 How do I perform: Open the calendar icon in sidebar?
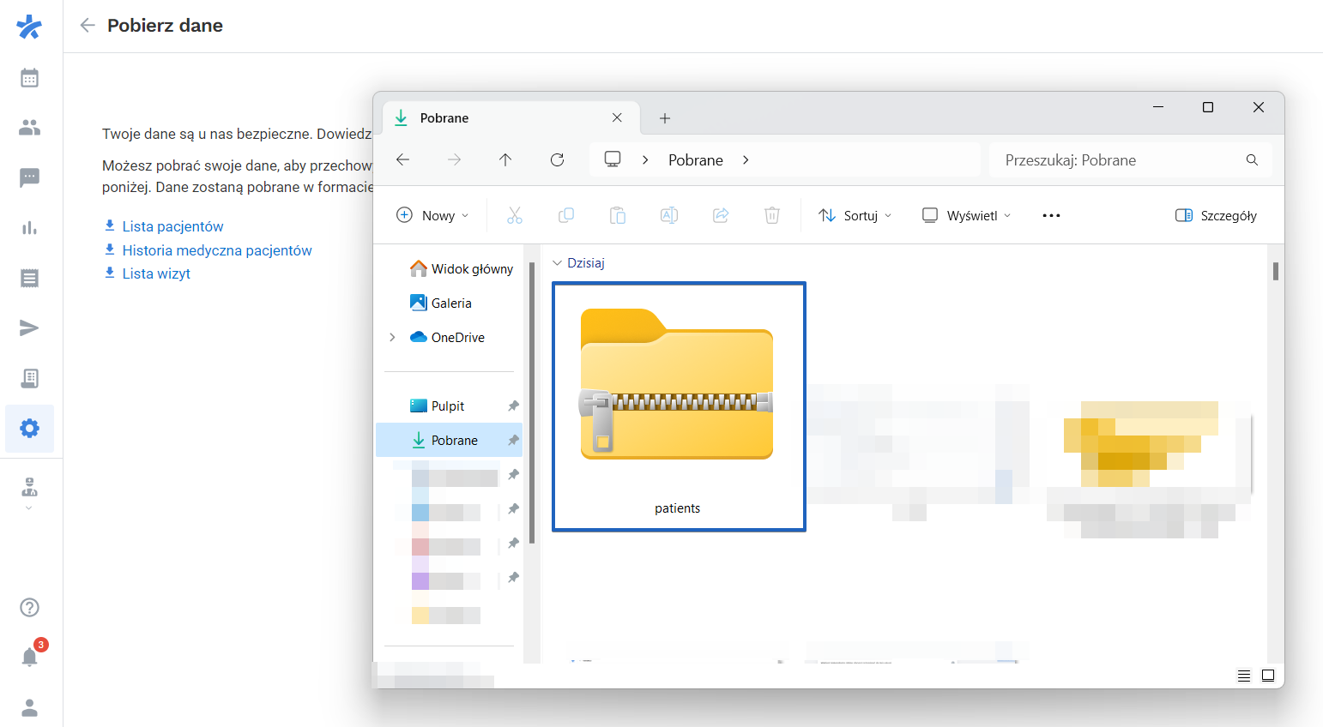coord(29,77)
